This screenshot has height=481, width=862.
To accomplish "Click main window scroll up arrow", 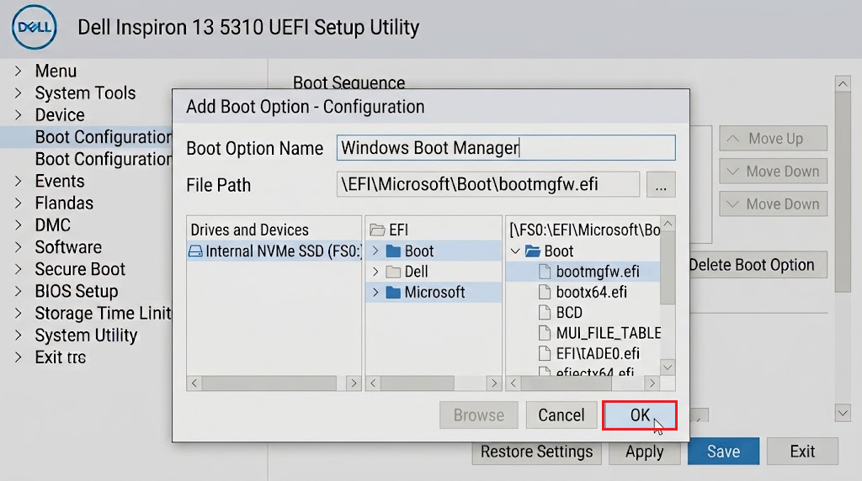I will 842,84.
